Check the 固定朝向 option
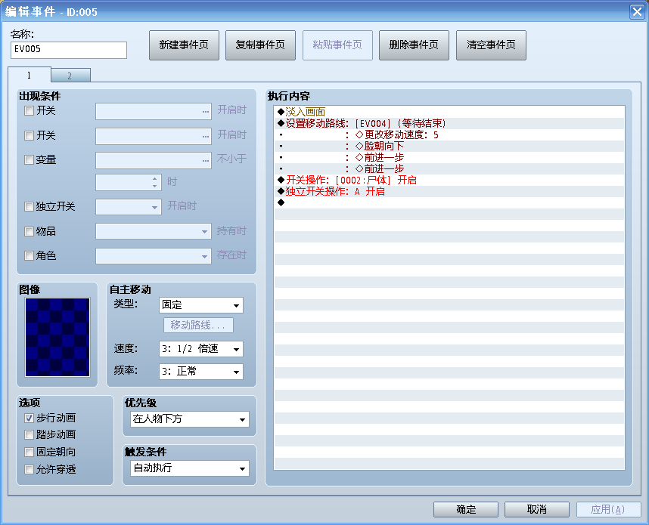649x525 pixels. pyautogui.click(x=29, y=452)
